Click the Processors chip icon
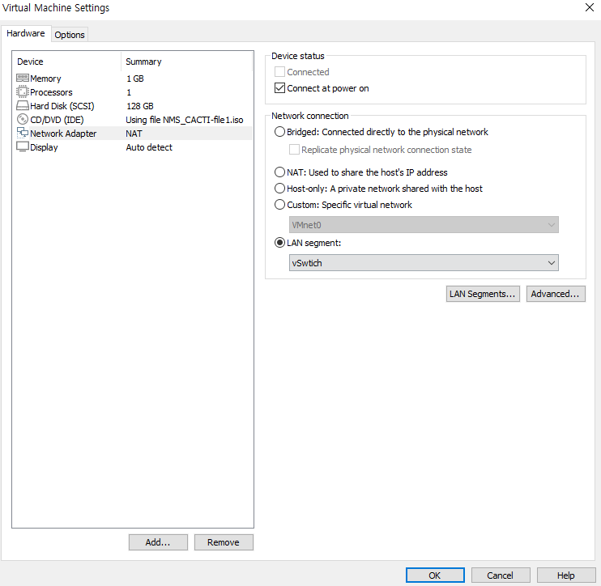Image resolution: width=601 pixels, height=586 pixels. pos(22,92)
